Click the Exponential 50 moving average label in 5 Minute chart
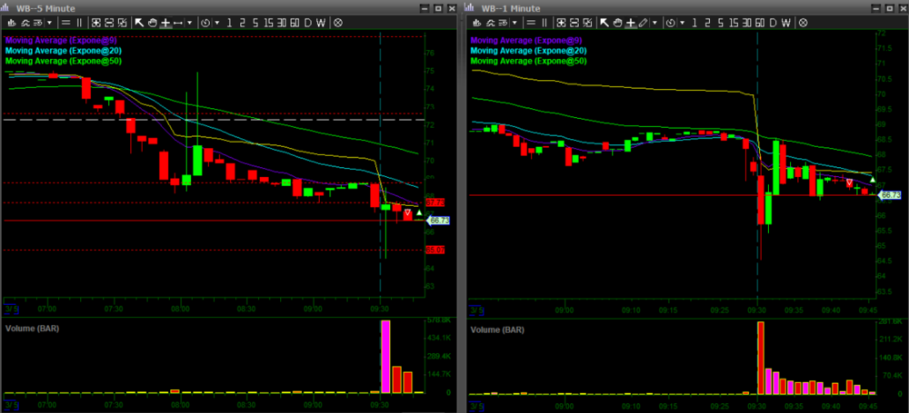Viewport: 909px width, 413px height. coord(64,61)
